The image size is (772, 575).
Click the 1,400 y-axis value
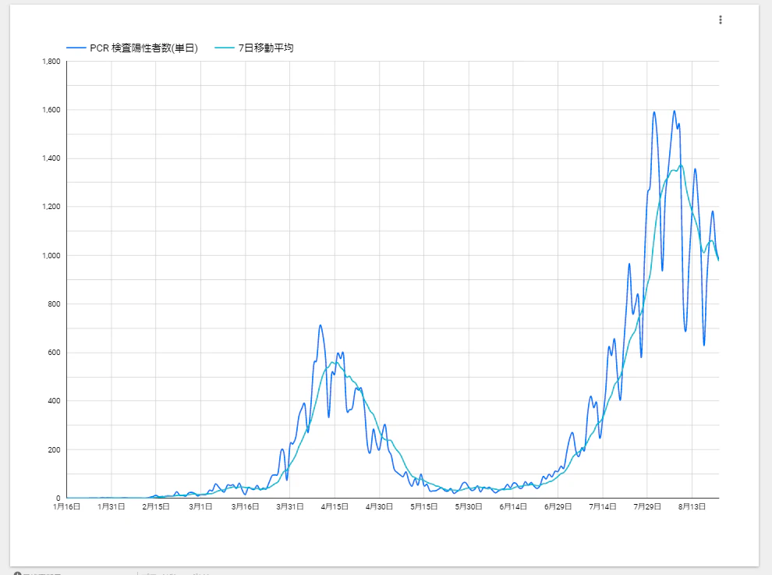coord(51,158)
